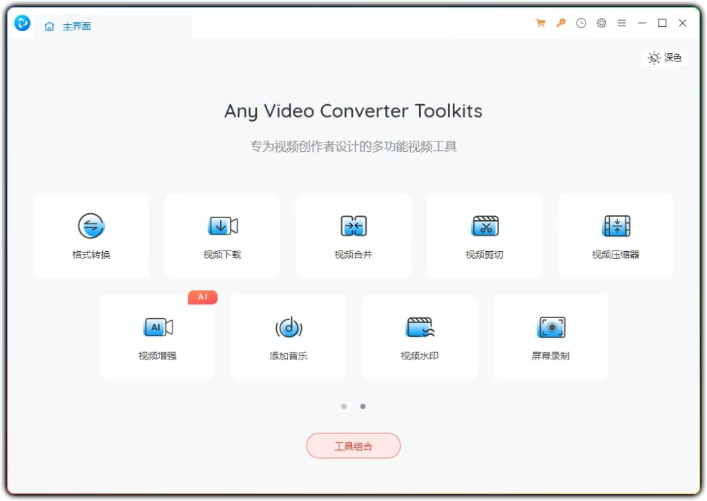The width and height of the screenshot is (707, 501).
Task: Open the 格式转换 format convert tool
Action: (x=91, y=235)
